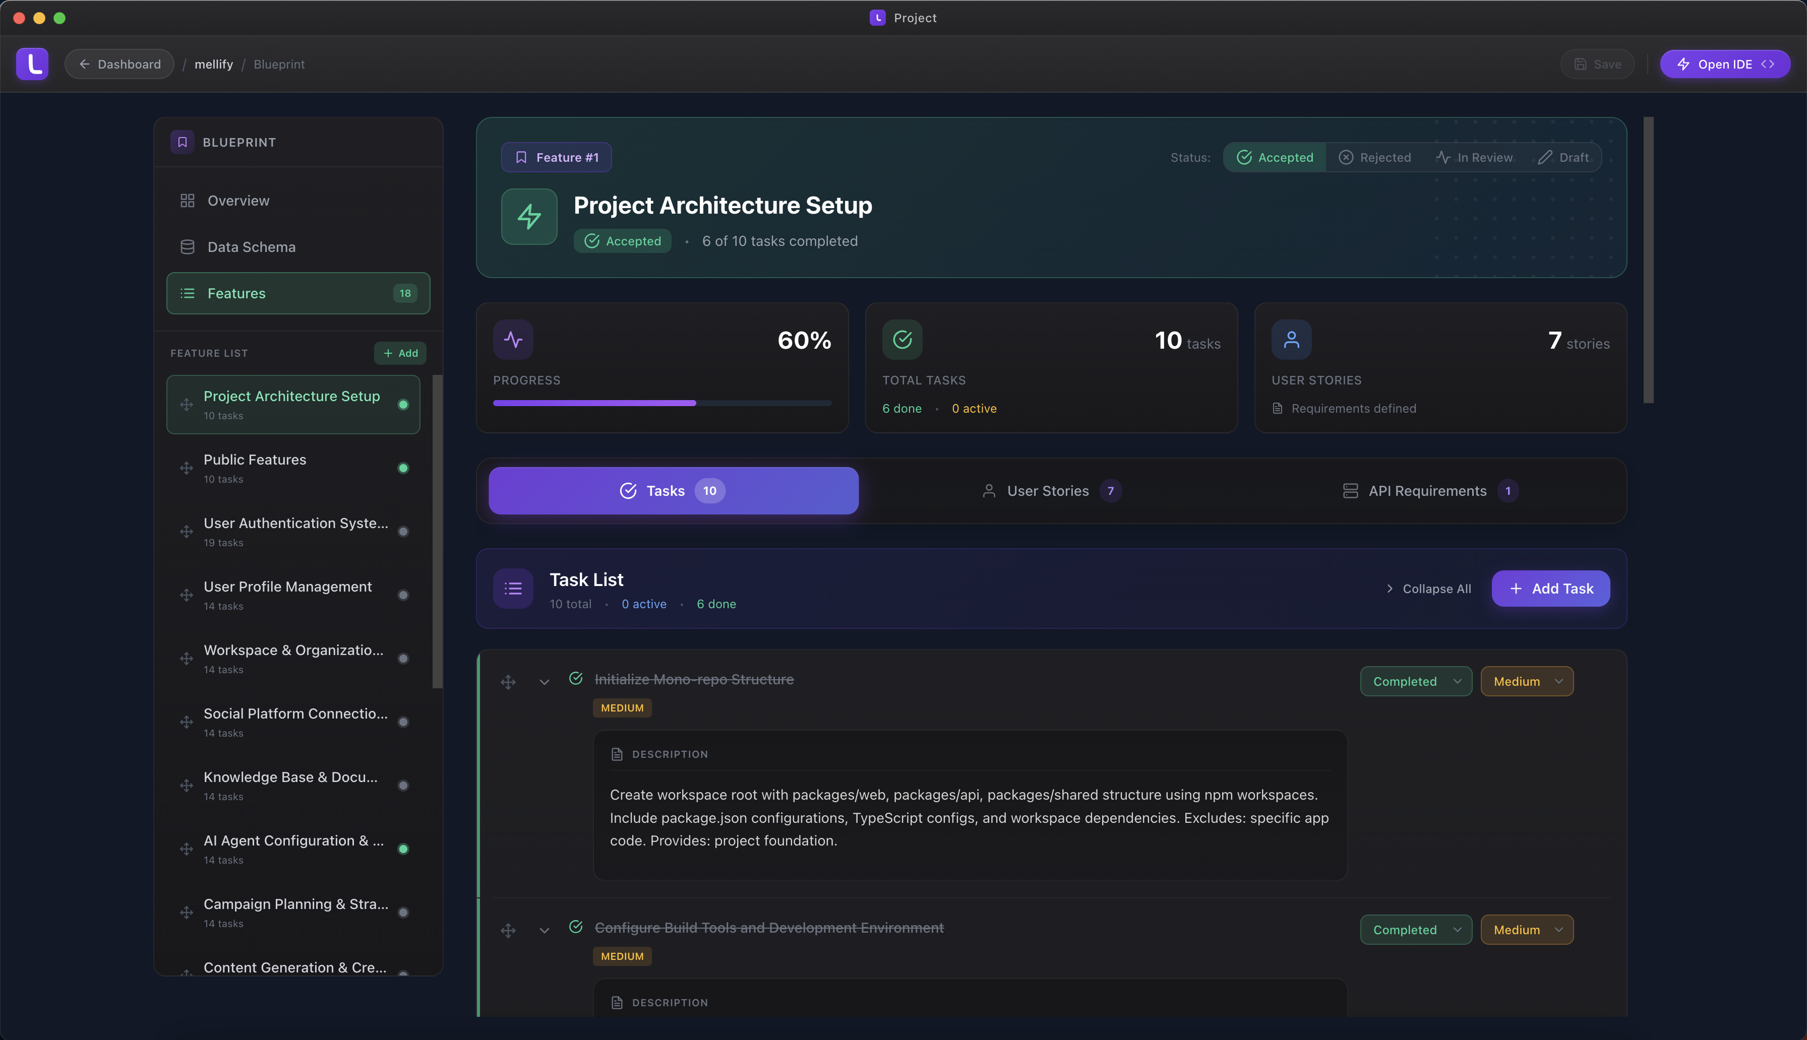Set feature status to In Review
This screenshot has height=1040, width=1807.
pyautogui.click(x=1474, y=157)
